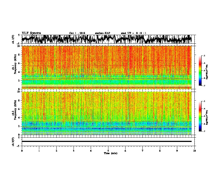Click time axis tick label "1"
The height and width of the screenshot is (169, 219).
pos(39,151)
